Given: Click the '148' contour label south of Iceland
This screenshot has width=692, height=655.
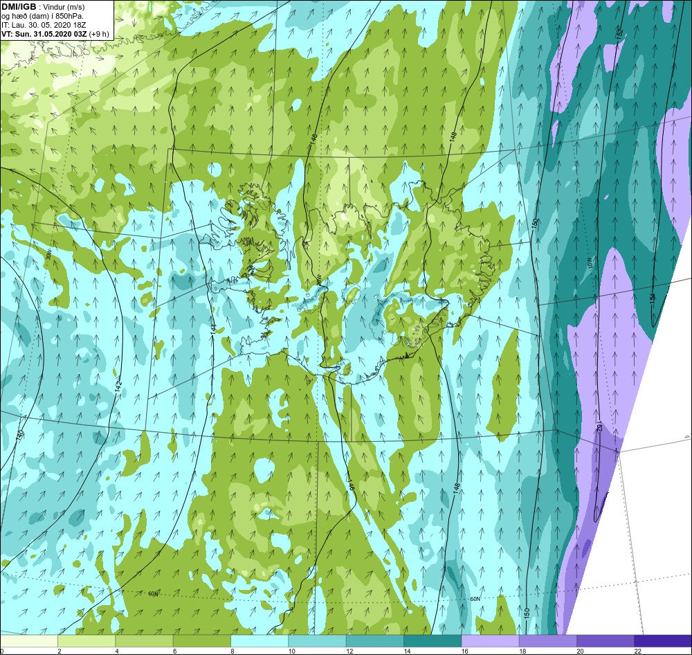Looking at the screenshot, I should (x=456, y=489).
